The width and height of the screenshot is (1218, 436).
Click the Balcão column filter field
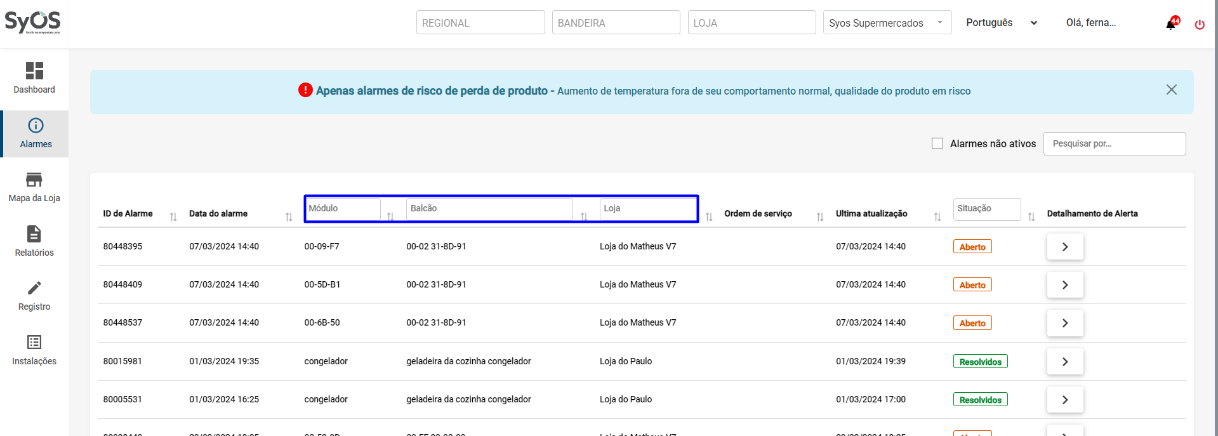pyautogui.click(x=489, y=209)
